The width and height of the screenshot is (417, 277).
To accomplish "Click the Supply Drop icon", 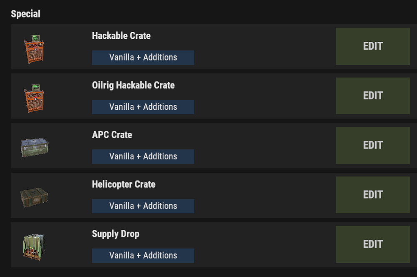I will tap(34, 246).
